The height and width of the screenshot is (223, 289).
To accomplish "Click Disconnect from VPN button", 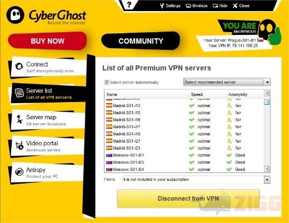I will pos(188,199).
